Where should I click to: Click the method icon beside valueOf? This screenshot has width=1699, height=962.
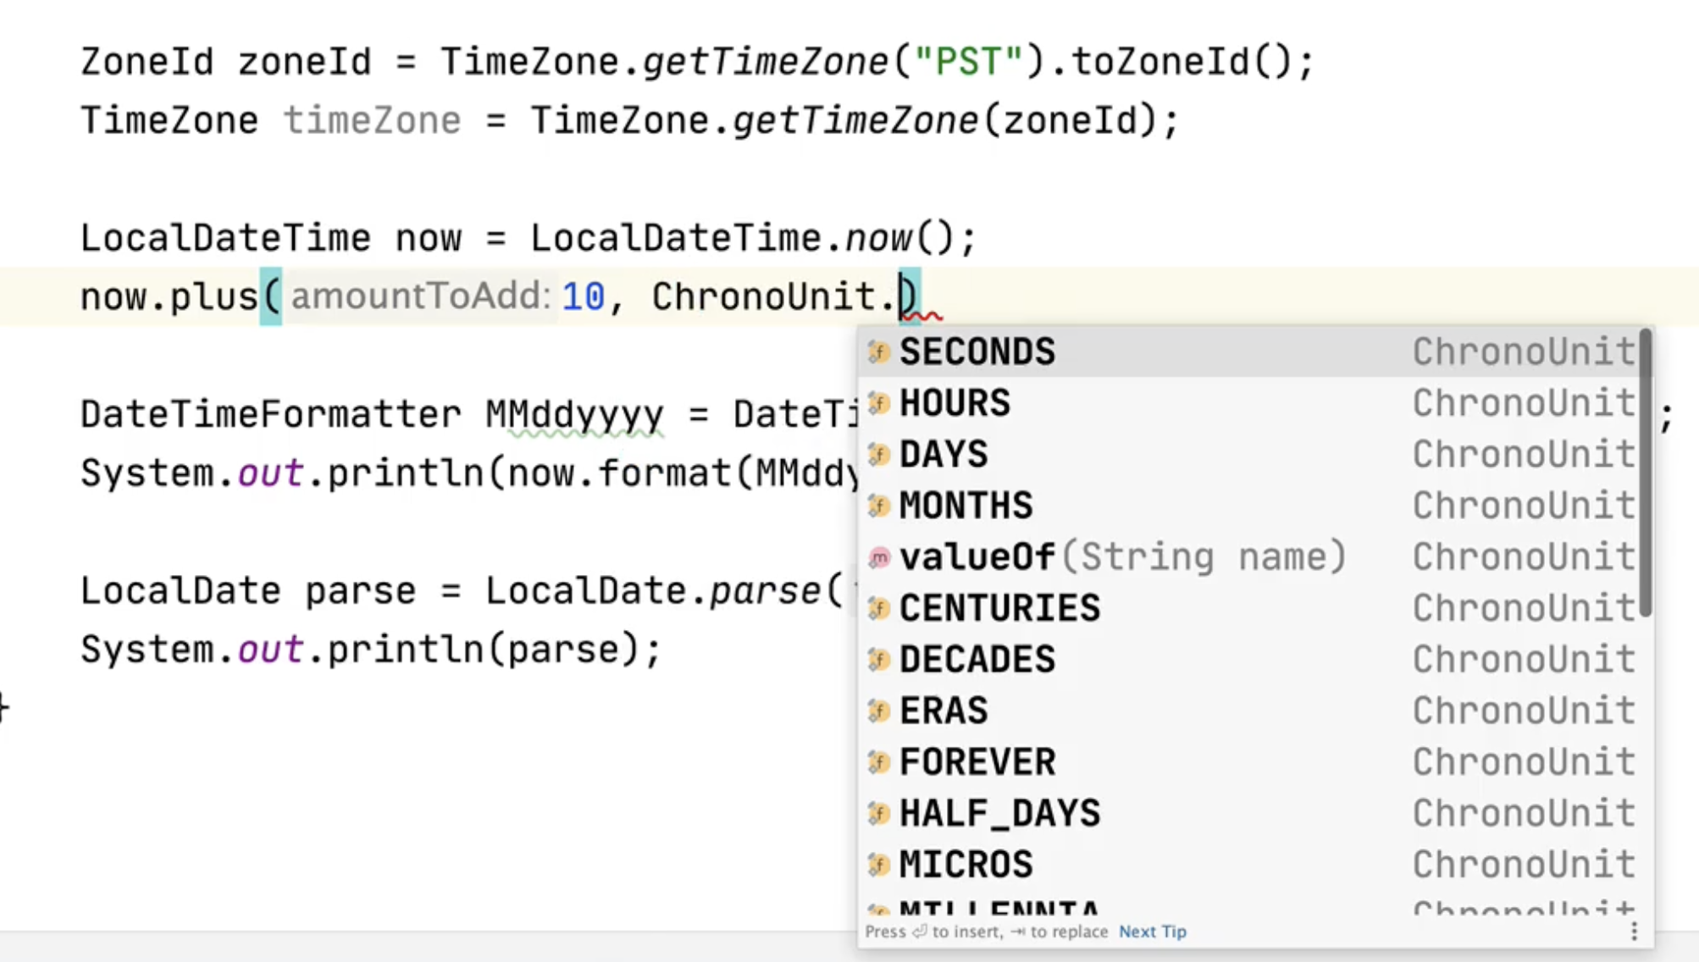click(879, 557)
